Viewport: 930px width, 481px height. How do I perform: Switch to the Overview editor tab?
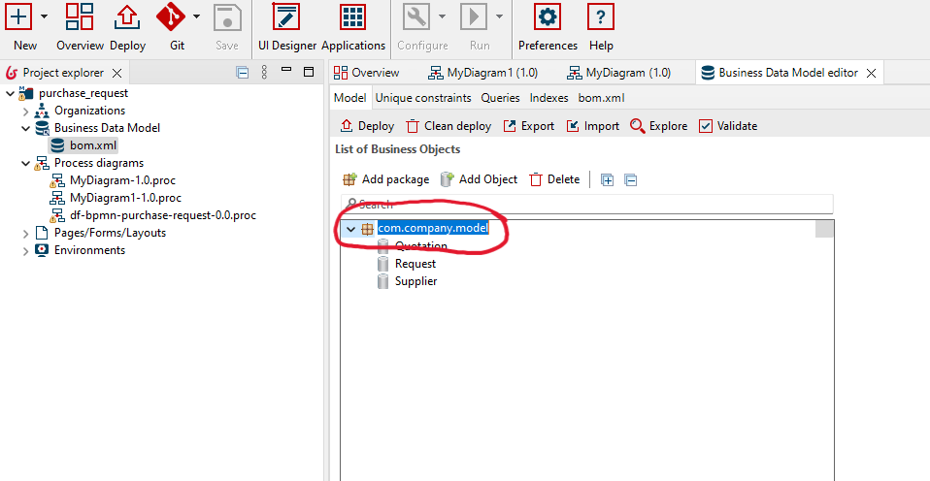click(367, 73)
